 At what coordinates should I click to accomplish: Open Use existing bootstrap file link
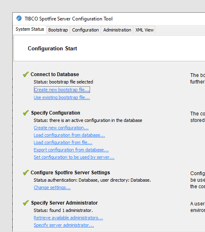62,97
